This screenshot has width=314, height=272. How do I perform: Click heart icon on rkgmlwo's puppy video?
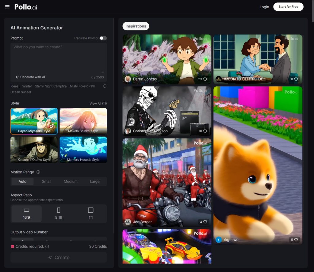pos(296,240)
